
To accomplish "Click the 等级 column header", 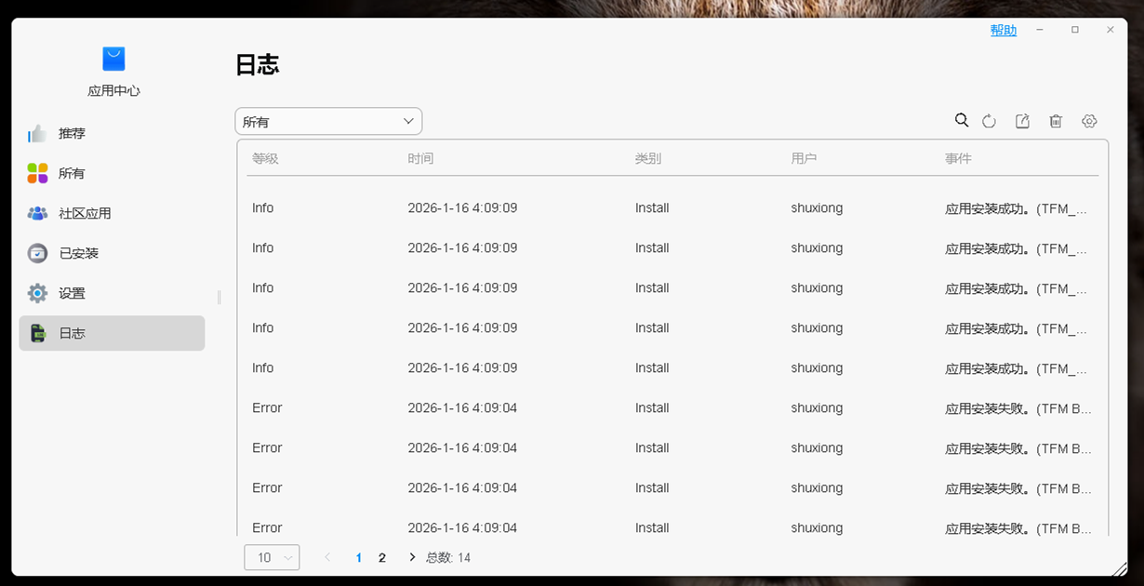I will [x=265, y=159].
